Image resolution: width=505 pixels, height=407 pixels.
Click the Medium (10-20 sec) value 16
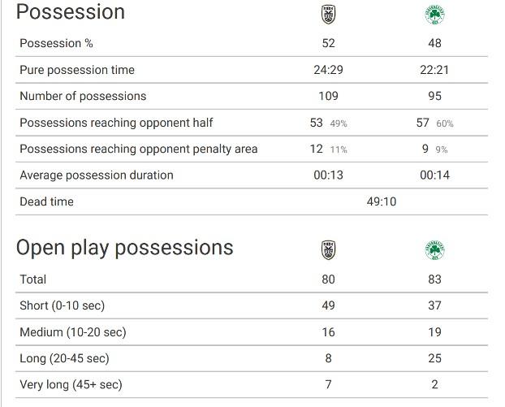tap(328, 332)
